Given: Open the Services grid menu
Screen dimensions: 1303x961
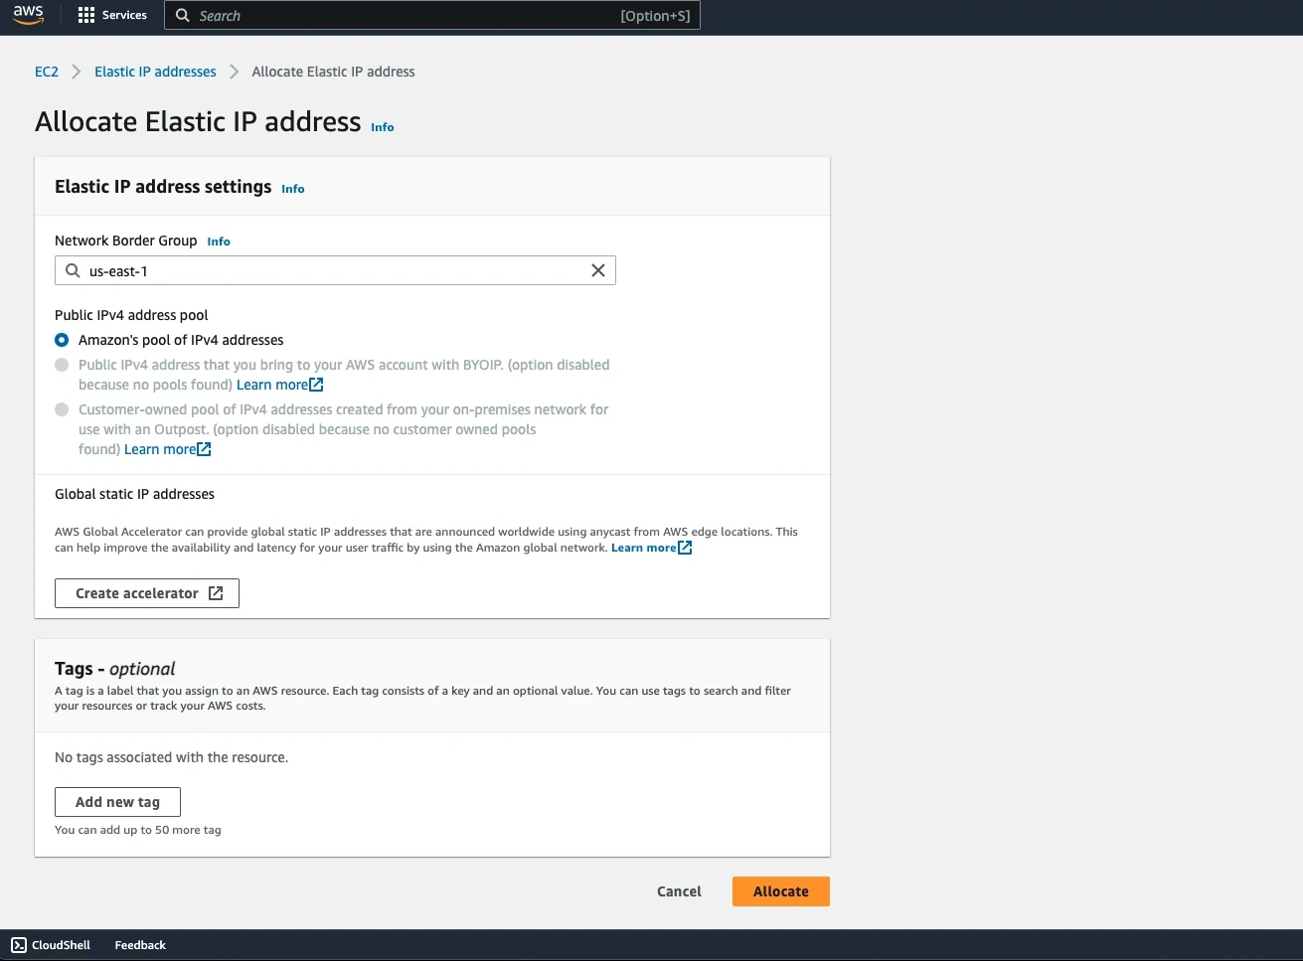Looking at the screenshot, I should coord(86,15).
